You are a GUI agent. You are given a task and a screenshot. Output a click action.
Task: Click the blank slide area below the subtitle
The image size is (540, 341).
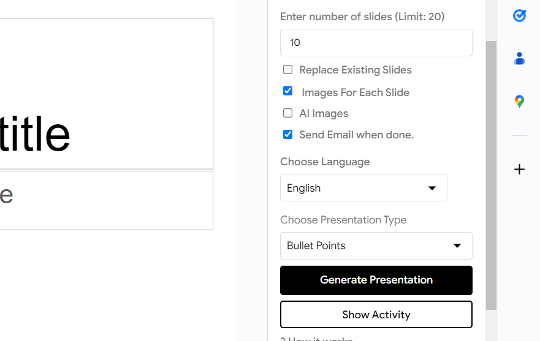(x=104, y=282)
